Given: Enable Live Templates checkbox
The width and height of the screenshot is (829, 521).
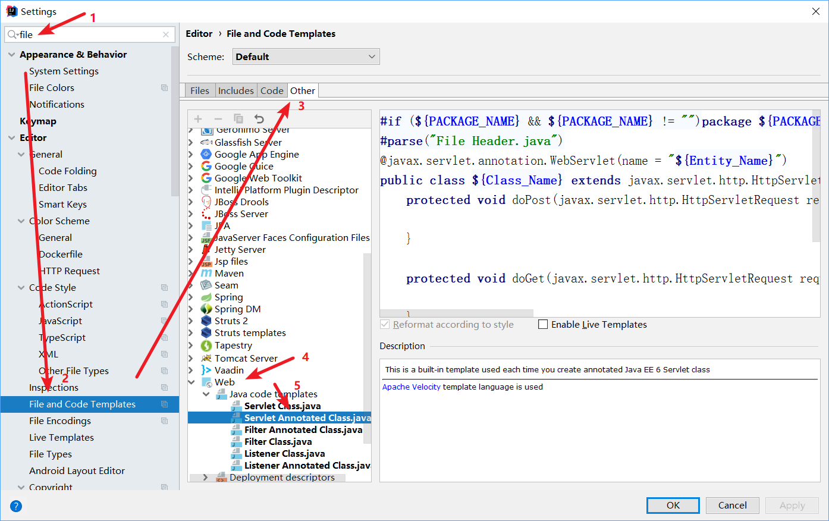Looking at the screenshot, I should click(x=543, y=324).
